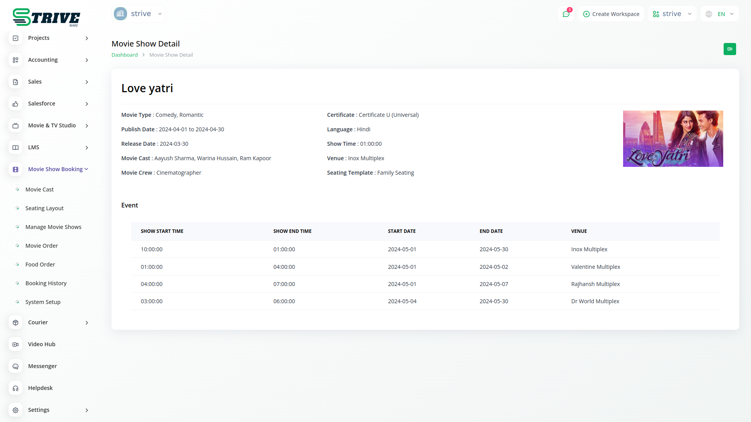Click the Messenger chat bubble icon
This screenshot has width=751, height=422.
tap(16, 366)
